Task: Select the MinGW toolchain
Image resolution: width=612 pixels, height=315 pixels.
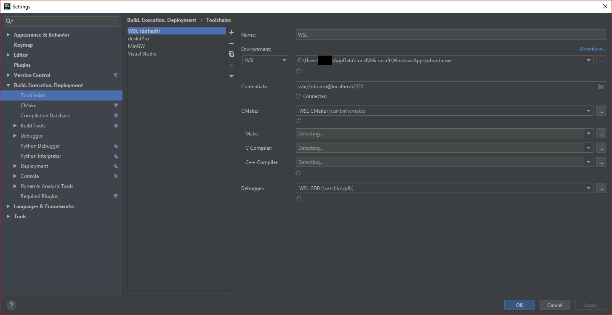Action: (177, 46)
